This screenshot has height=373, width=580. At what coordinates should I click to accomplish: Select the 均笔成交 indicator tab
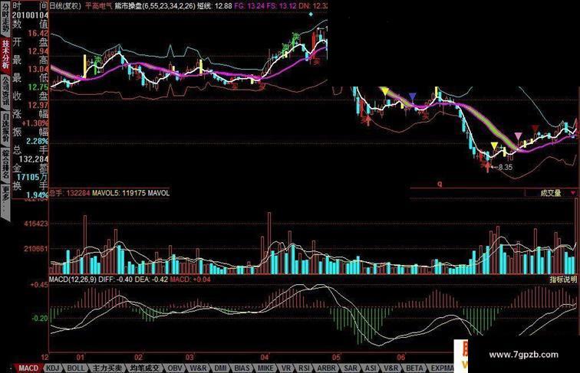coord(145,368)
